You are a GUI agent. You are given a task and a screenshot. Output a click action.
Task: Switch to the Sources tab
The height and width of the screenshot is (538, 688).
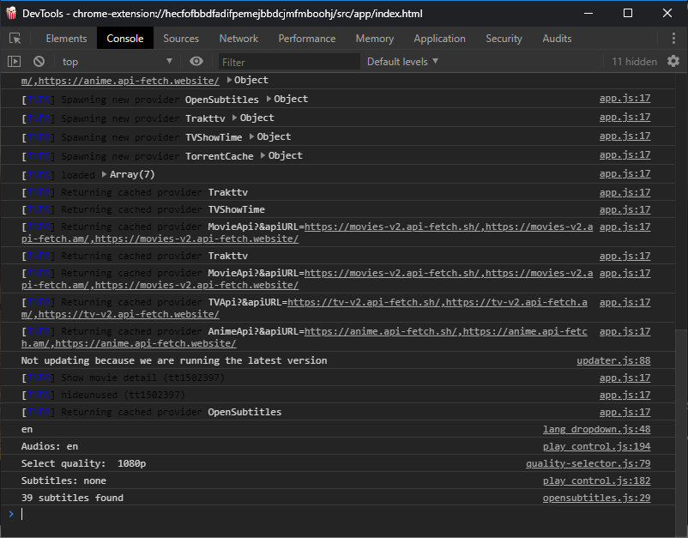click(x=181, y=39)
